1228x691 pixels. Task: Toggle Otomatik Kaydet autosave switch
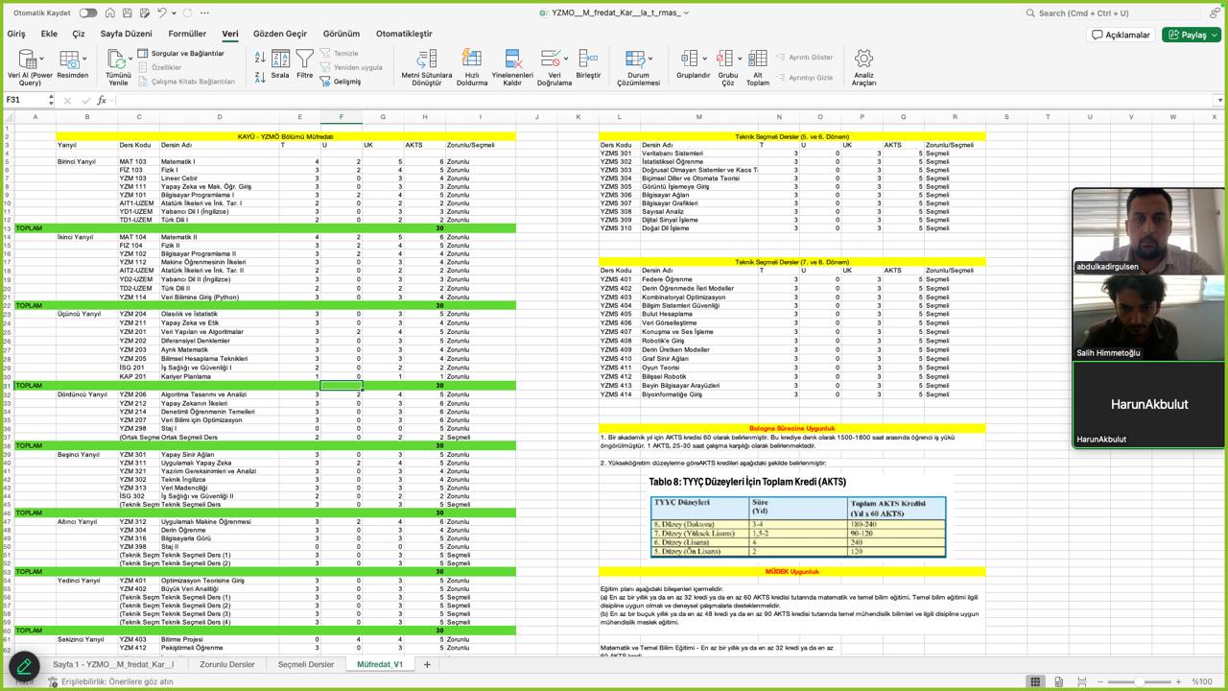coord(88,12)
